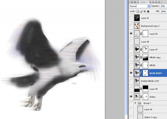Select the 'Layer 50' layer name

(x=153, y=34)
